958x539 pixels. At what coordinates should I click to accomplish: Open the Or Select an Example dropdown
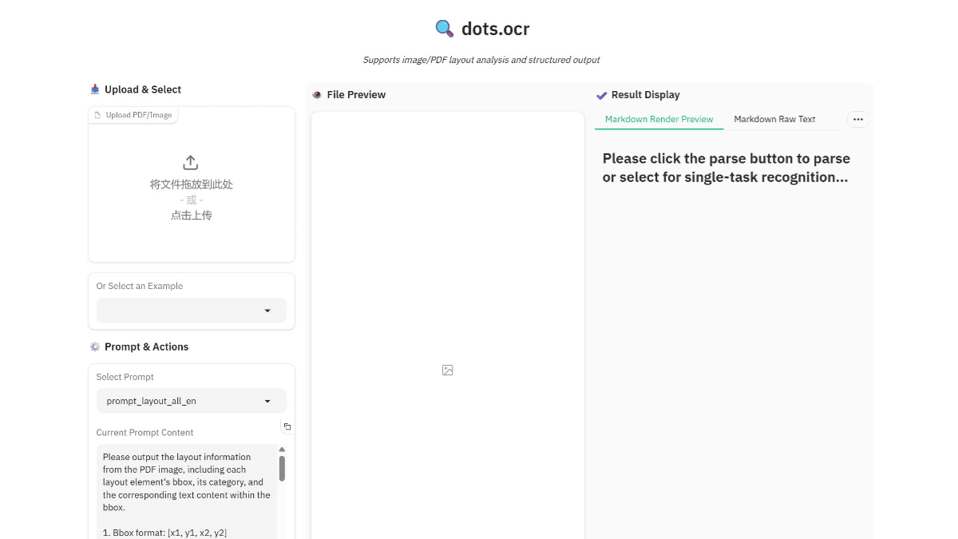[x=192, y=311]
